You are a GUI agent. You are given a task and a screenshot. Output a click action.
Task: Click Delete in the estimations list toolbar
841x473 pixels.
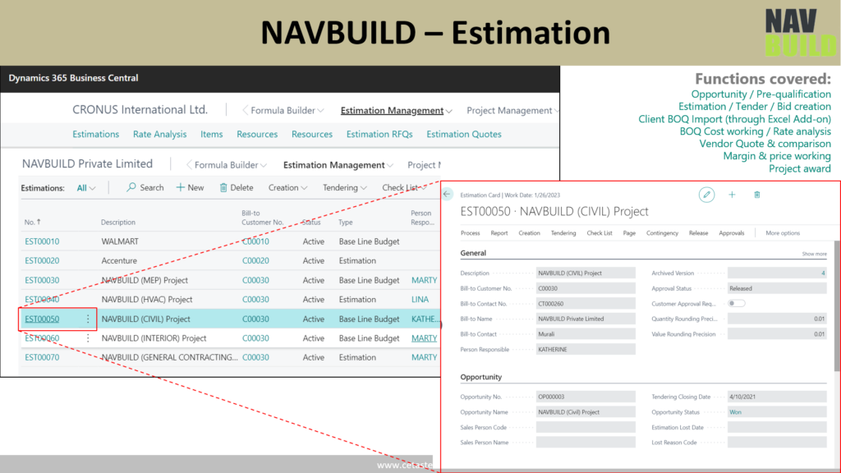coord(237,187)
